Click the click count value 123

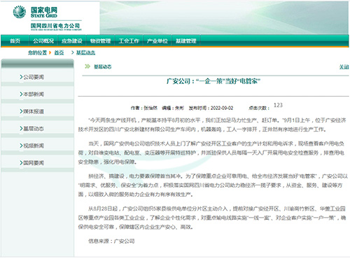click(278, 105)
